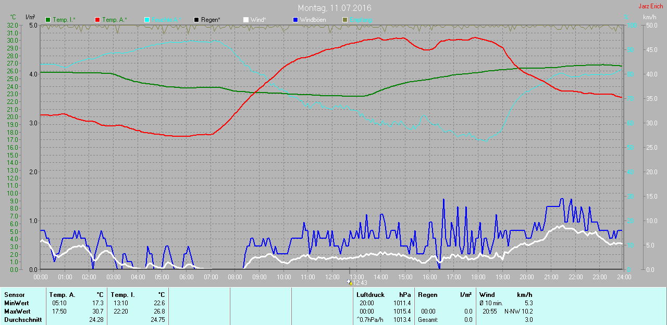Click the sun marker at 12:43
Image resolution: width=667 pixels, height=325 pixels.
click(349, 282)
